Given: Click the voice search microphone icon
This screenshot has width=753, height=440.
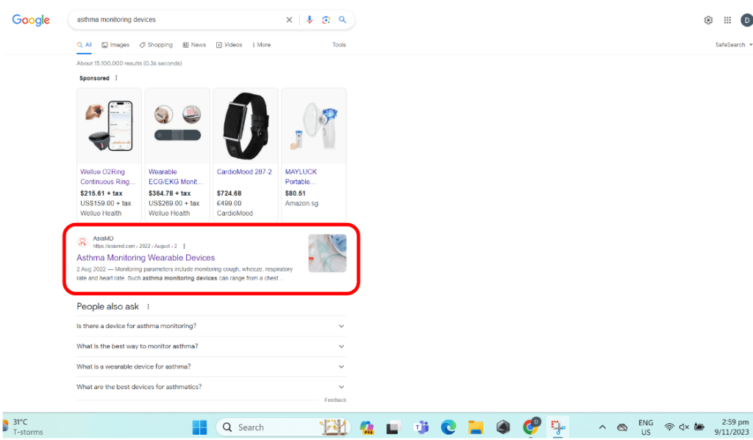Looking at the screenshot, I should pyautogui.click(x=310, y=20).
